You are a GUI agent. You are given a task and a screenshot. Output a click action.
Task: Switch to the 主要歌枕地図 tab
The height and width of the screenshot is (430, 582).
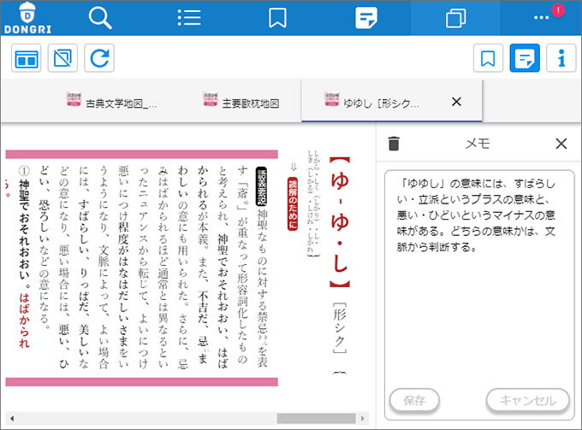pyautogui.click(x=241, y=101)
